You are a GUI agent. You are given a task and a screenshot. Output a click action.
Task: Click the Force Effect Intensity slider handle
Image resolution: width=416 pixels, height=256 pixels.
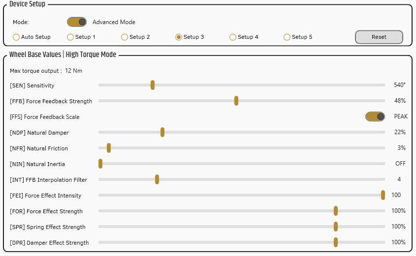coord(383,195)
